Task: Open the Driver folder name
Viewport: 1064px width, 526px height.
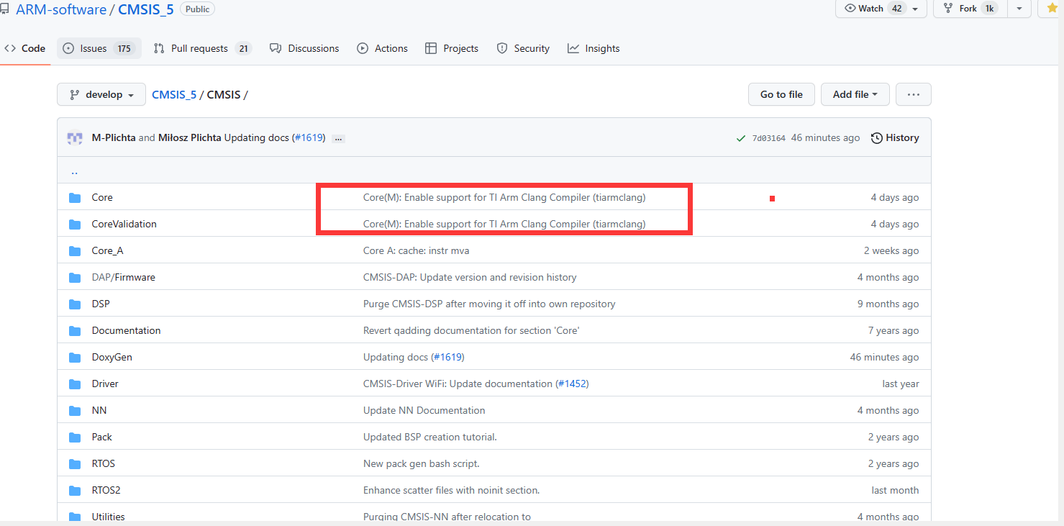Action: (x=105, y=384)
